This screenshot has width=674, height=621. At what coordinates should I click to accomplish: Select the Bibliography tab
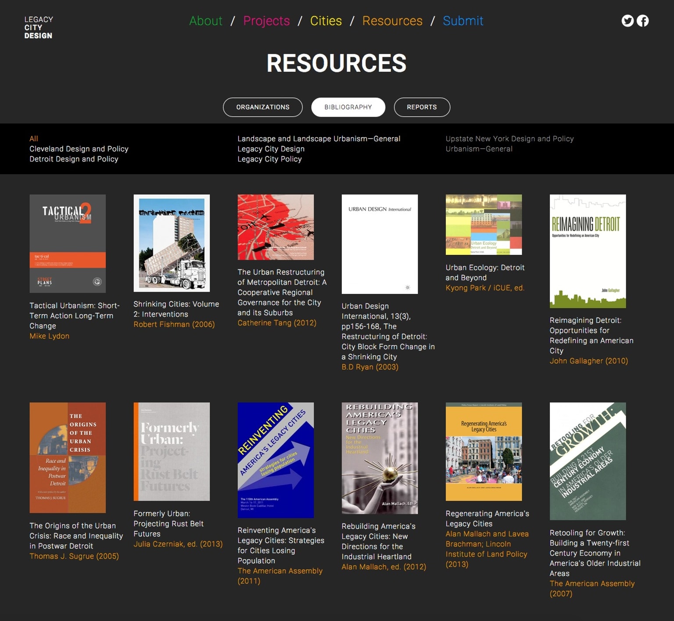[348, 107]
